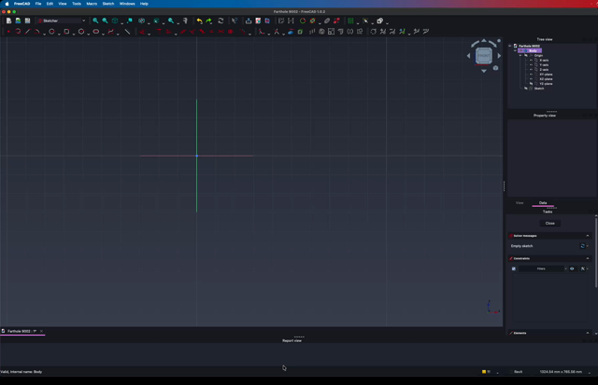Click the Fit All zoom icon
The height and width of the screenshot is (385, 598).
coord(95,21)
